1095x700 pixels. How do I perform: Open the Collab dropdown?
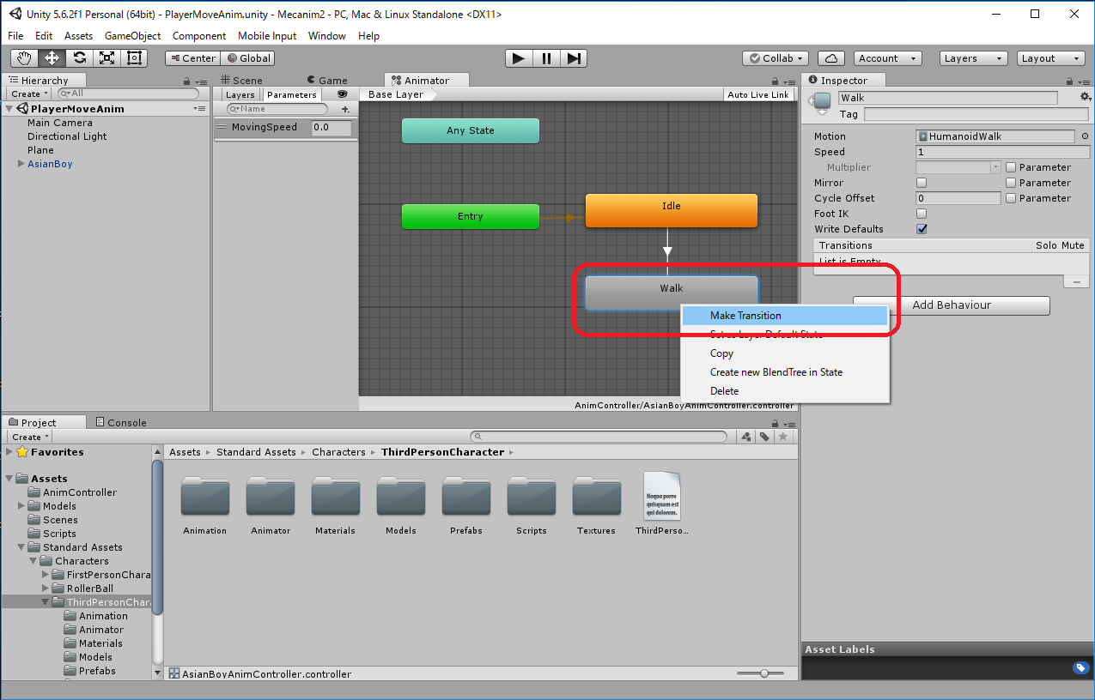(776, 58)
